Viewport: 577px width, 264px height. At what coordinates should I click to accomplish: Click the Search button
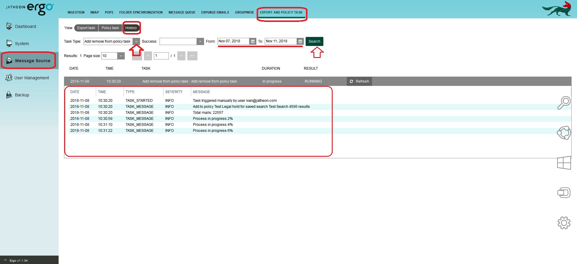click(314, 41)
